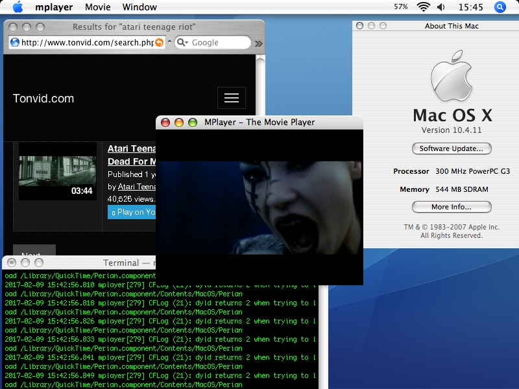Open the Atari Teenage Riot video title link
This screenshot has height=389, width=519.
tap(132, 155)
